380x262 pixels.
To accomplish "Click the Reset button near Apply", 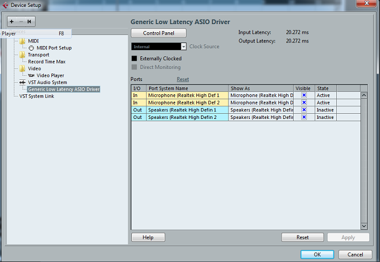I will [302, 237].
